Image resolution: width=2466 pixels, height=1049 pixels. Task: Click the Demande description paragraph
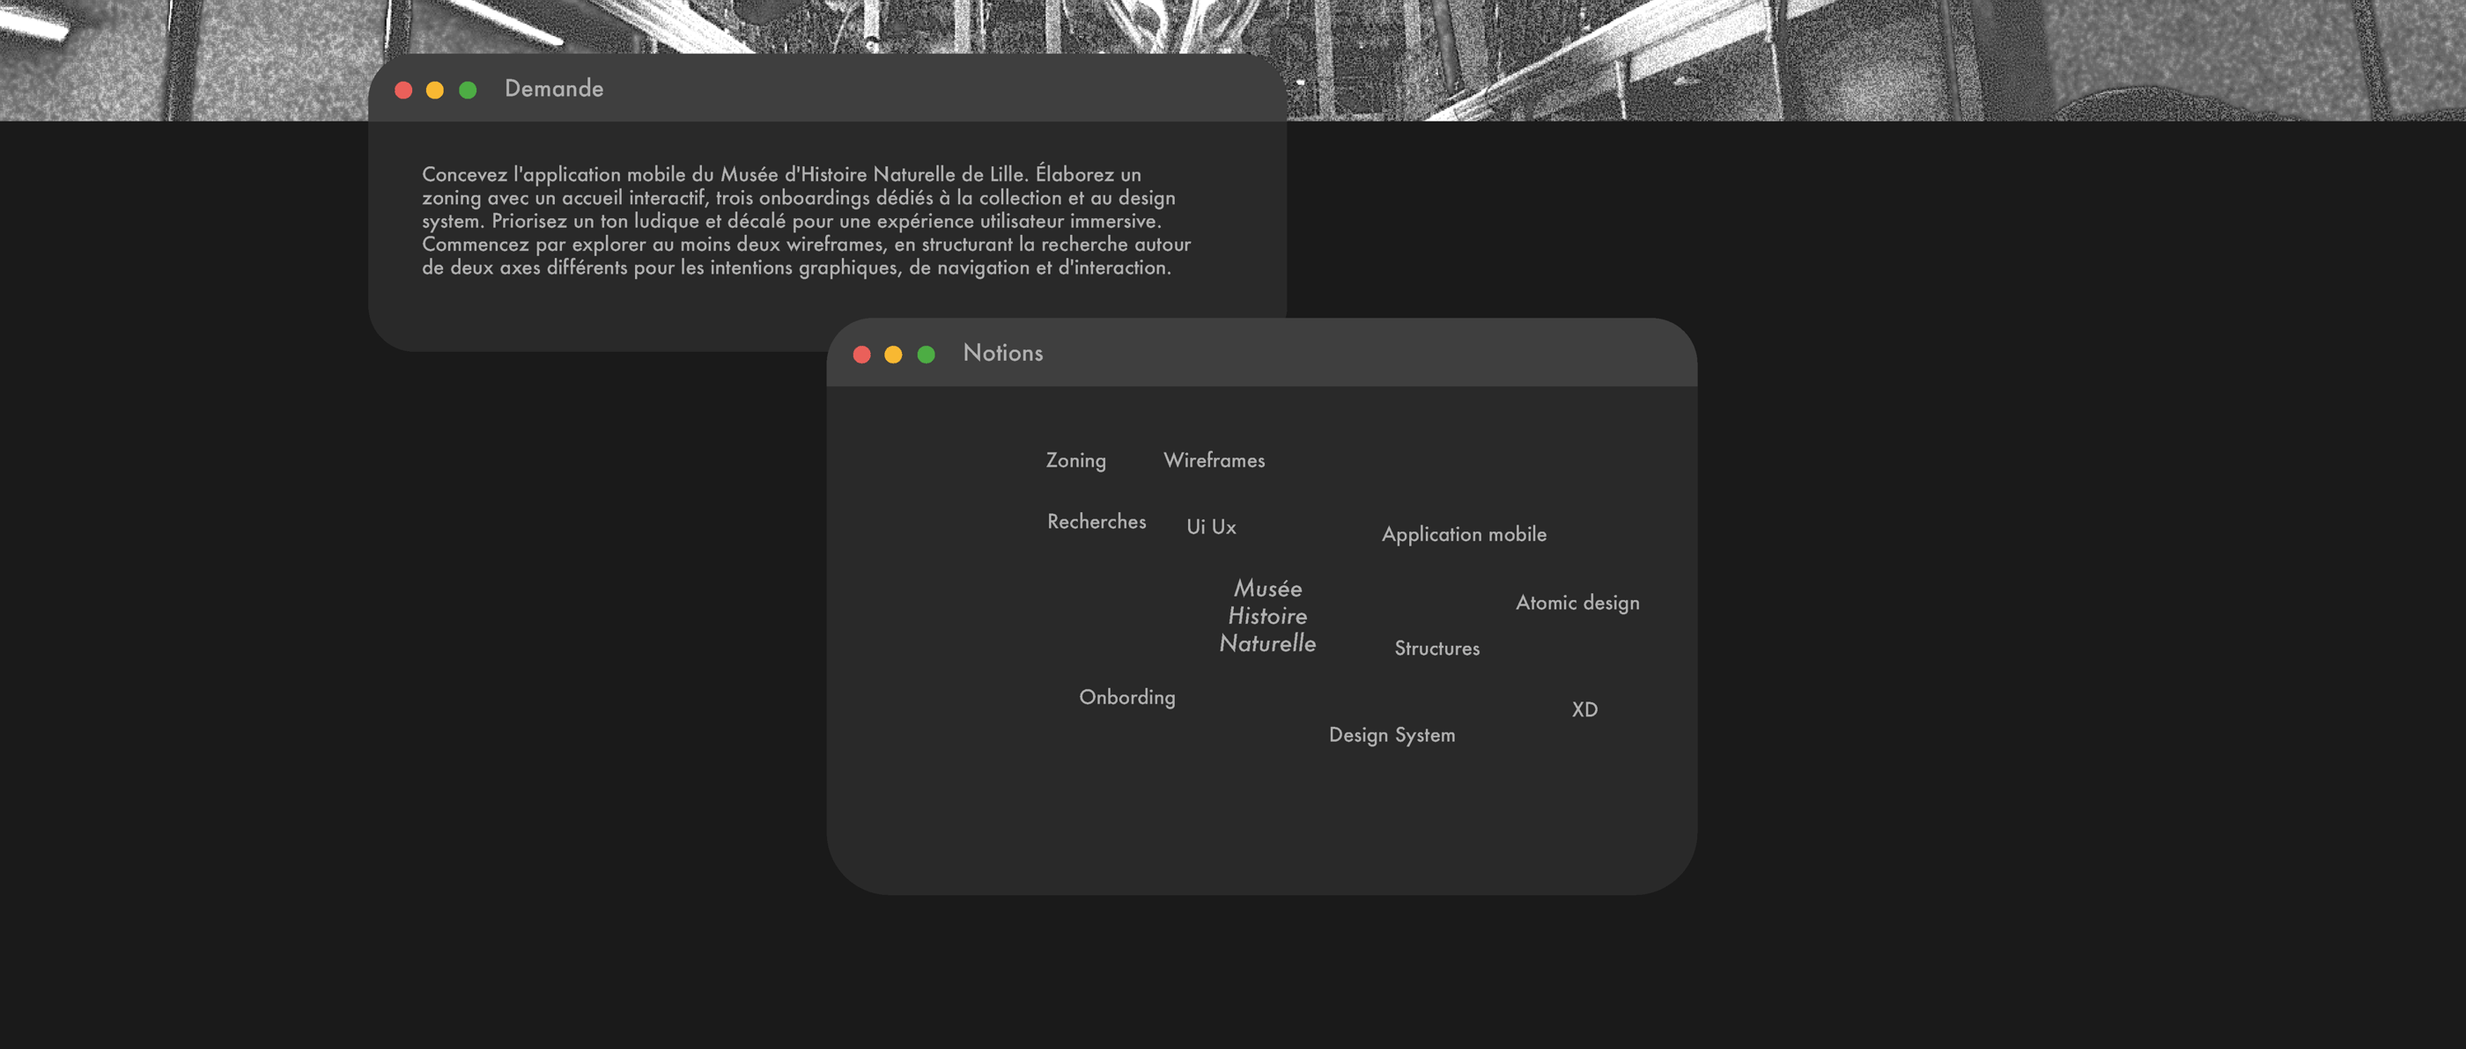805,221
